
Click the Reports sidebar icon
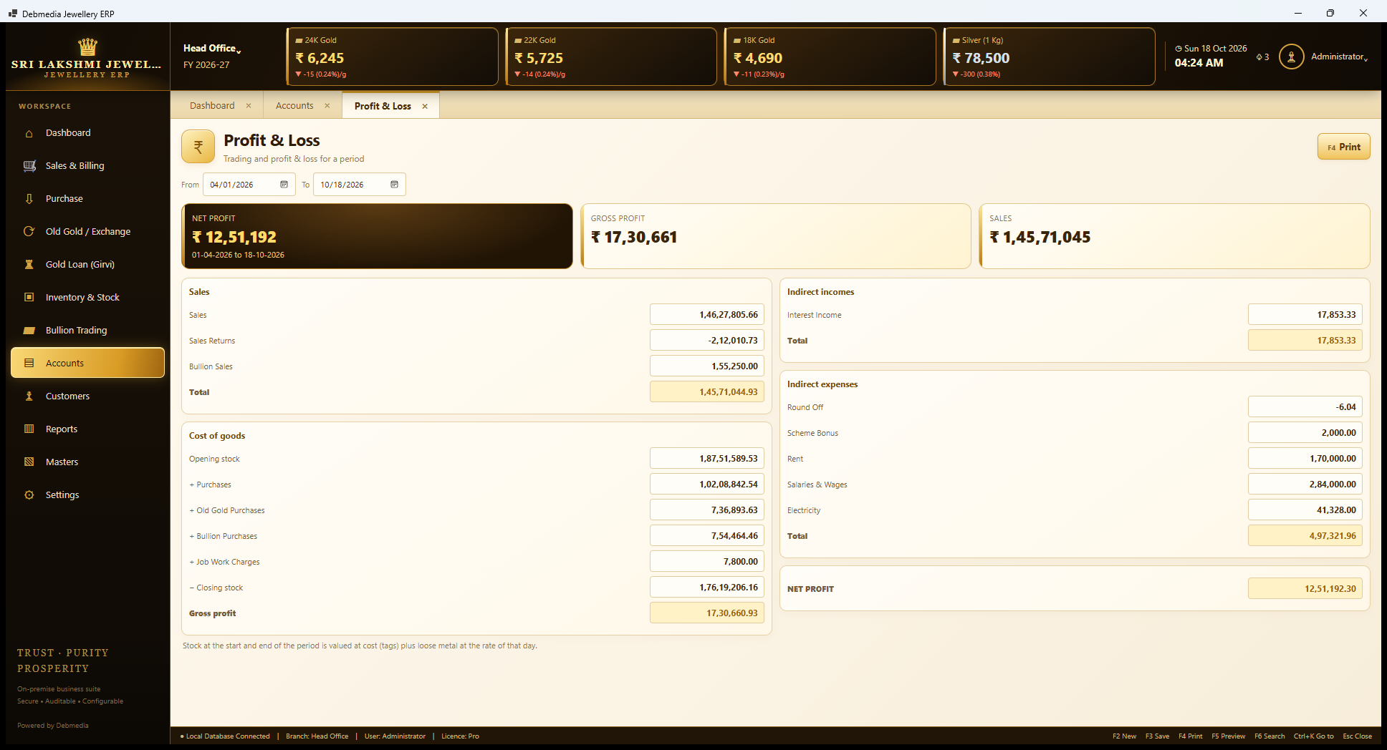click(x=29, y=429)
